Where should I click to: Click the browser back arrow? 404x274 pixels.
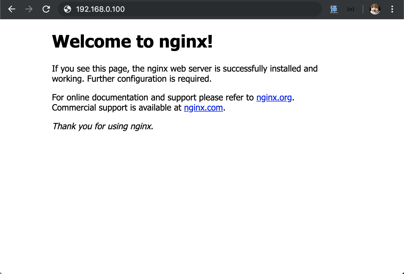click(x=12, y=9)
